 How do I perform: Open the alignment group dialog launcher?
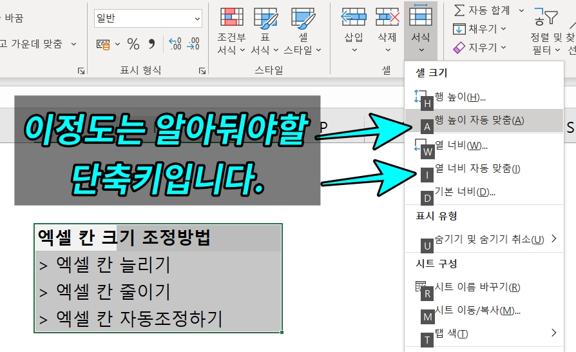click(81, 71)
